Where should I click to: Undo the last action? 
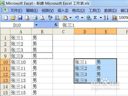click(x=77, y=18)
